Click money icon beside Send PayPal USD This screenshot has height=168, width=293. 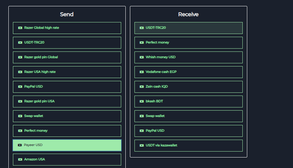(x=20, y=87)
